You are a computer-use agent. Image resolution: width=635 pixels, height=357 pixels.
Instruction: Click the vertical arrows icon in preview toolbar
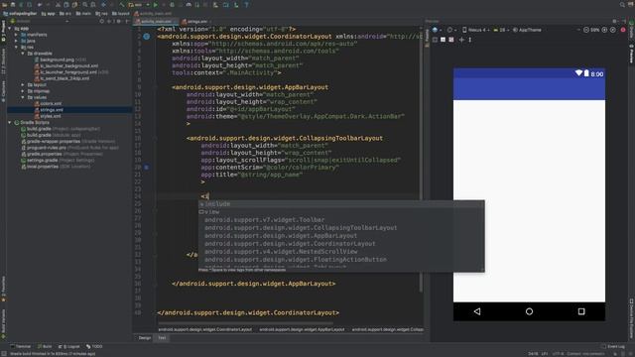pos(469,40)
